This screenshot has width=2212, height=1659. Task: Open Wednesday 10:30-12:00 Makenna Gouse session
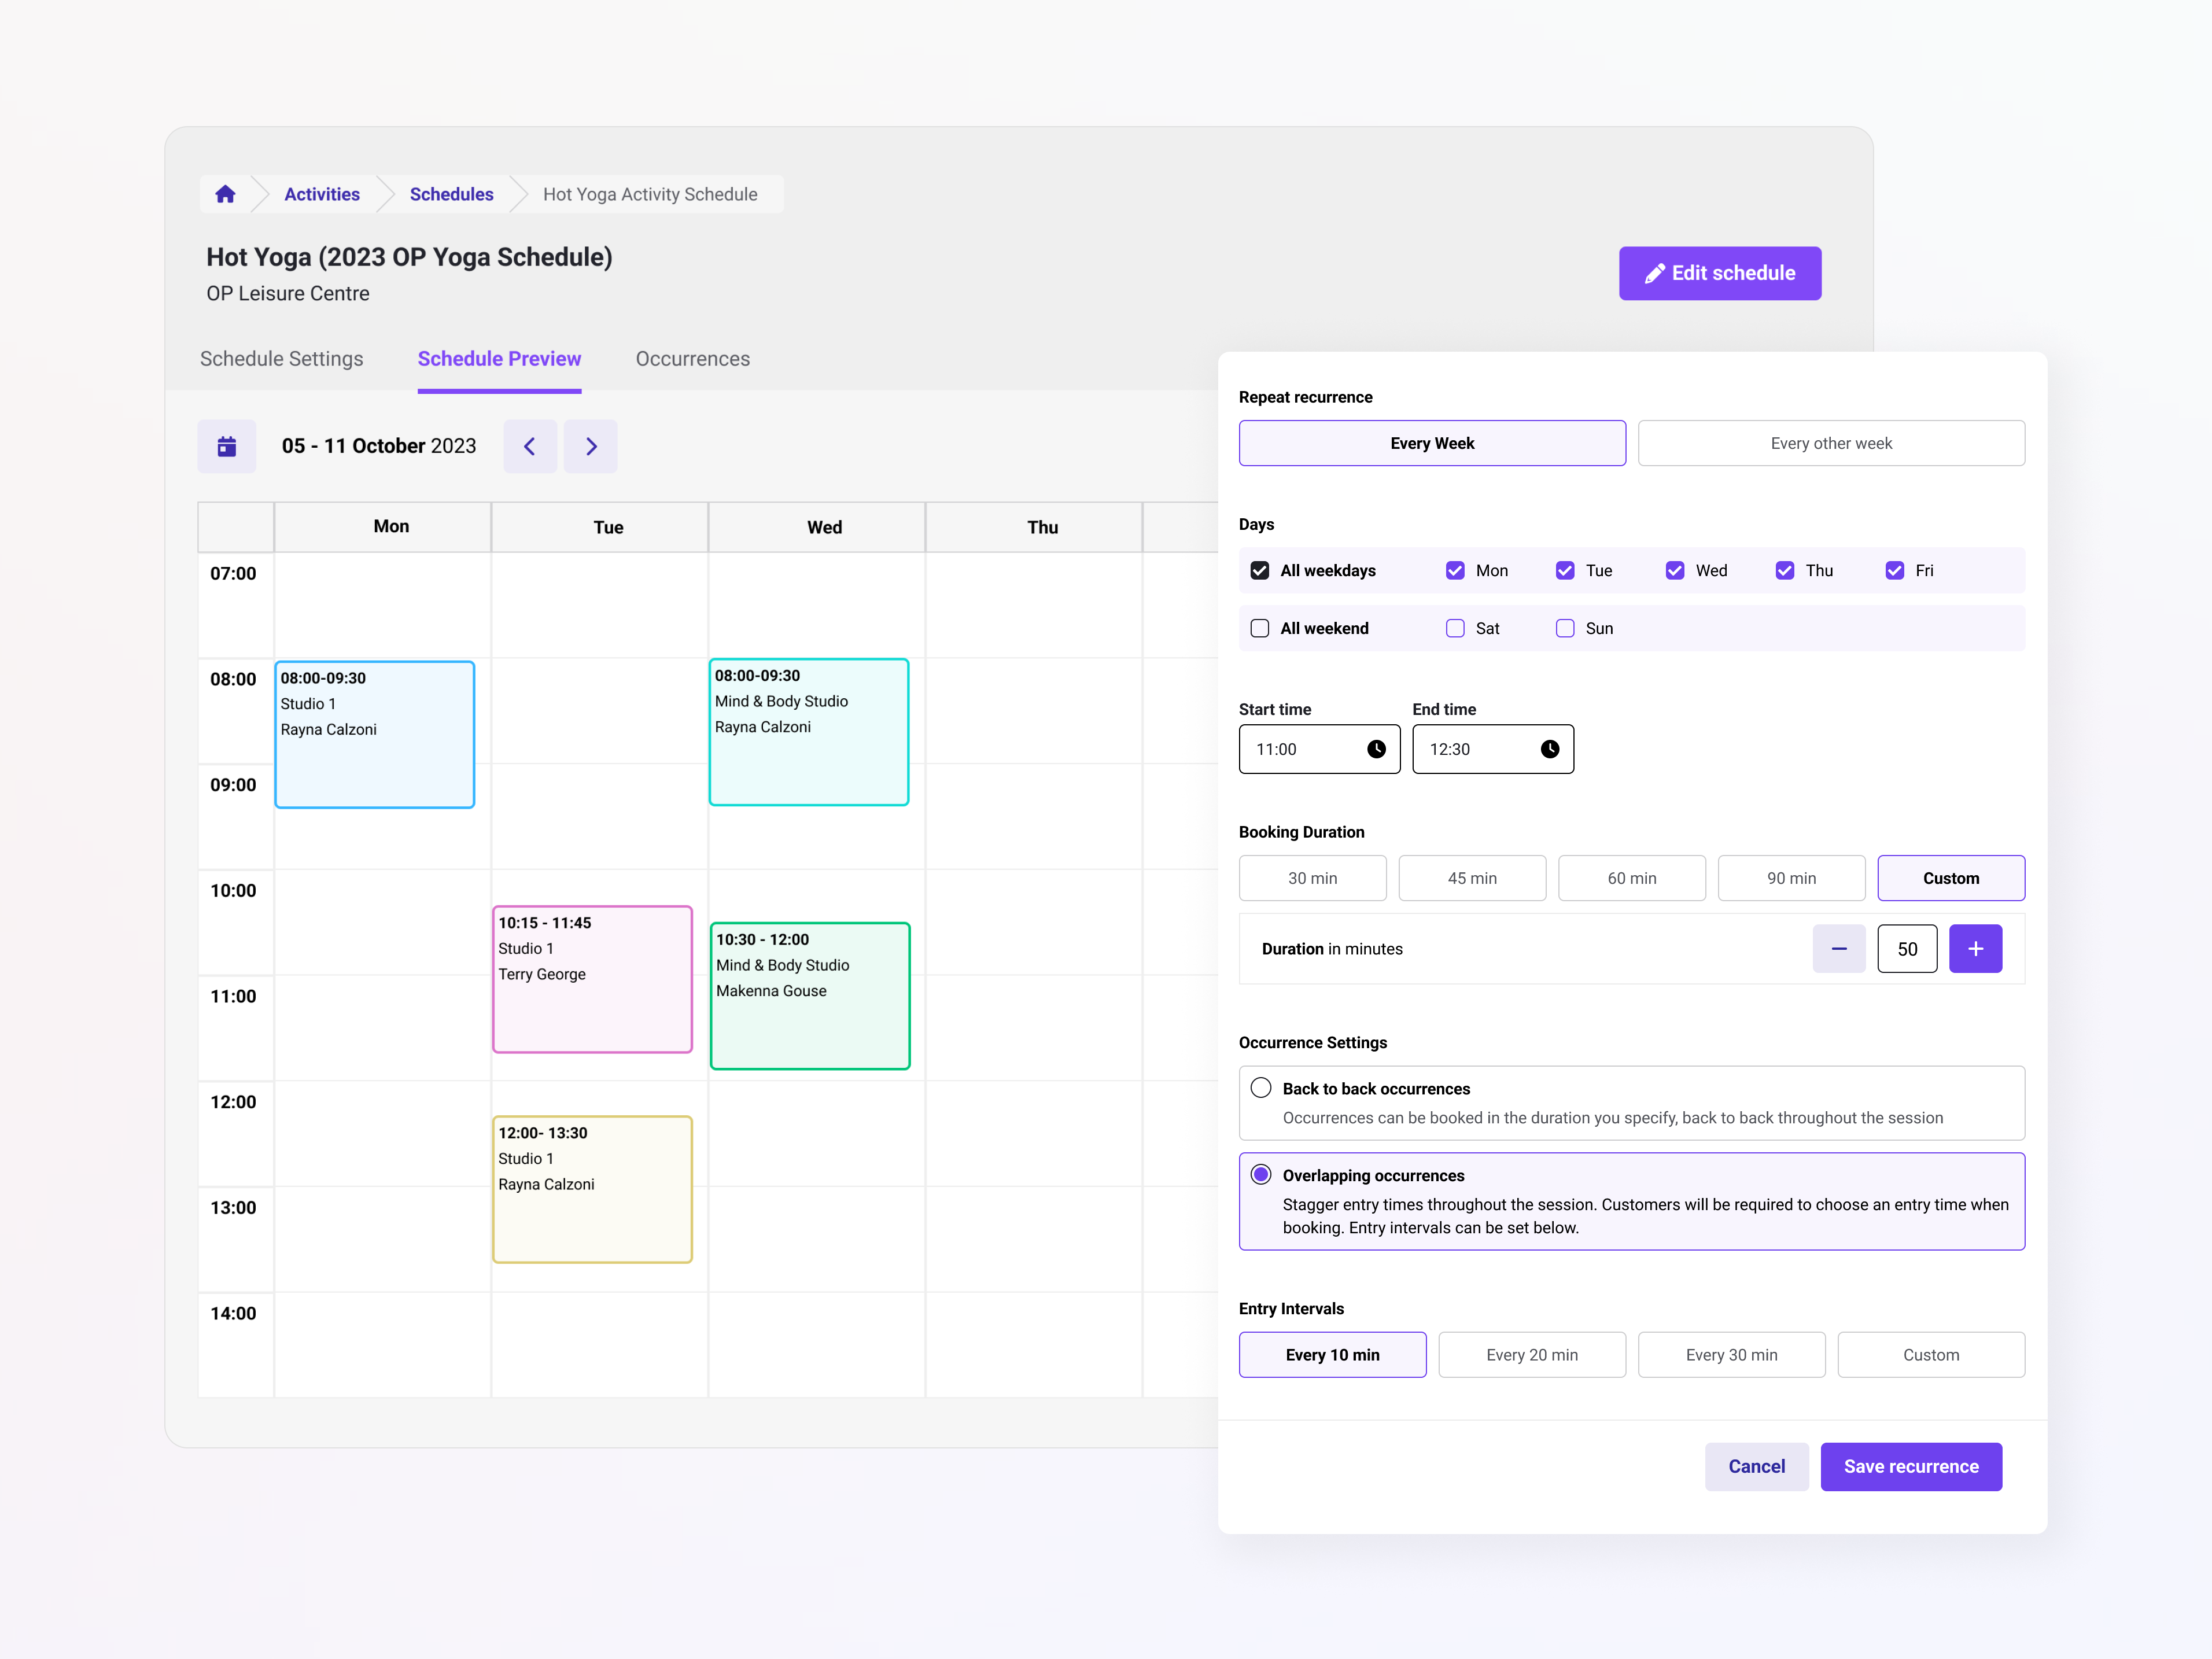[810, 996]
